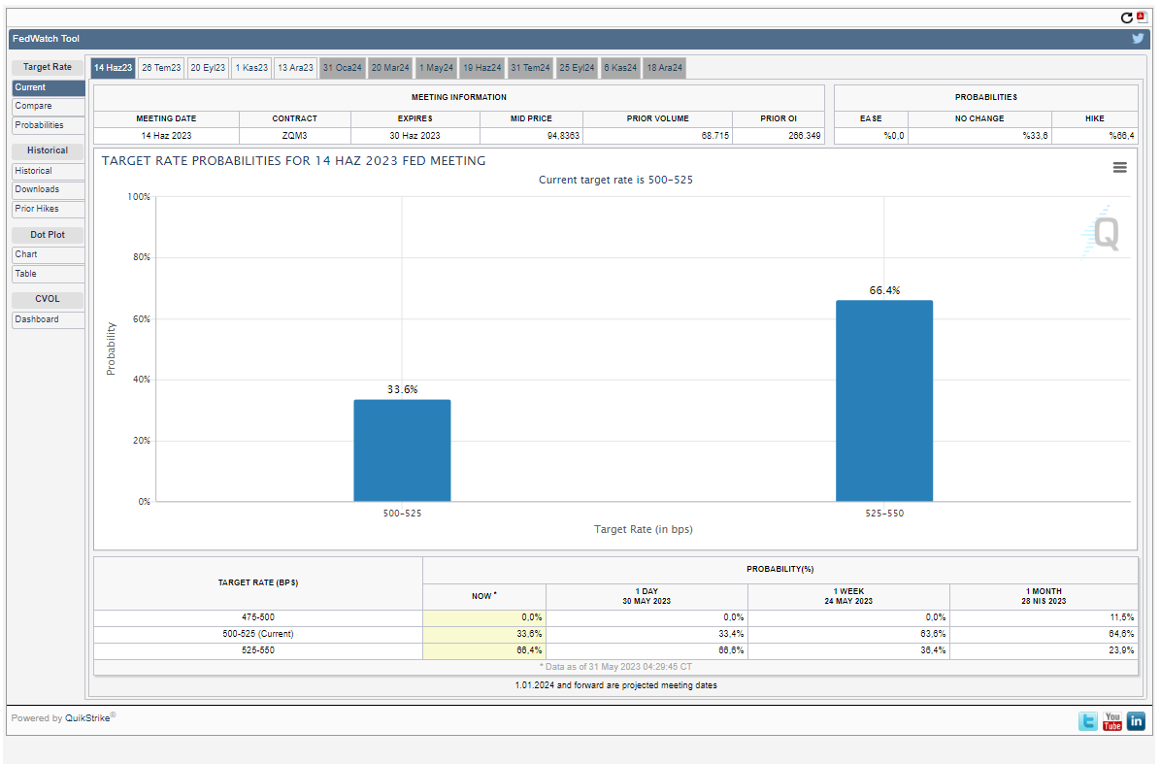1161x764 pixels.
Task: Open Prior Hikes in the sidebar
Action: (x=49, y=209)
